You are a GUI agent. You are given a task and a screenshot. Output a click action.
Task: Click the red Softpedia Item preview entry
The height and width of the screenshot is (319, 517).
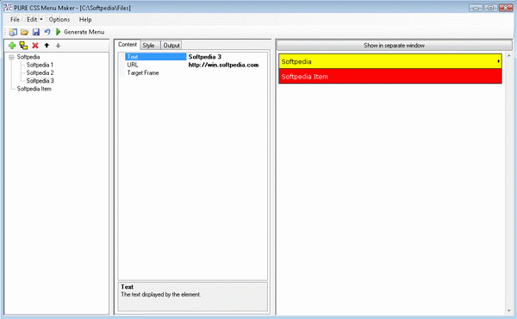390,76
